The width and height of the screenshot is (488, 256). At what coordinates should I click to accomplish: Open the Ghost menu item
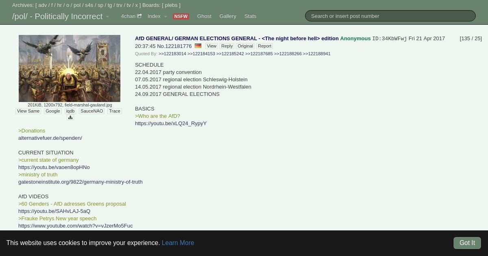point(204,16)
